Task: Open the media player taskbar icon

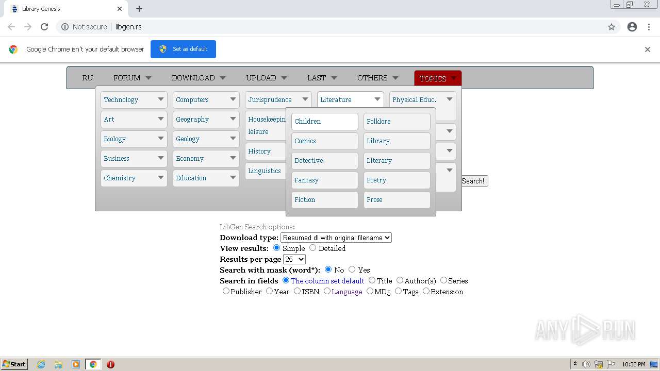Action: point(76,364)
